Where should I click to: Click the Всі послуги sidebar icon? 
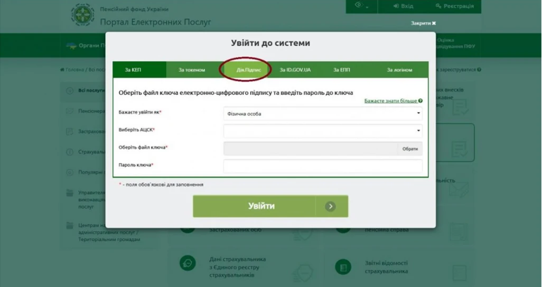pyautogui.click(x=70, y=91)
